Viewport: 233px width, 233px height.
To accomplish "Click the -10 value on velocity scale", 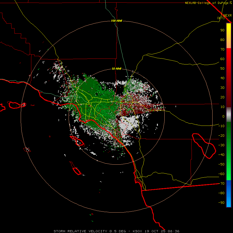I will click(221, 126).
